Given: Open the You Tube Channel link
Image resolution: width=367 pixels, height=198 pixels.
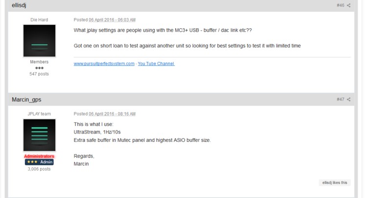Looking at the screenshot, I should tap(156, 63).
